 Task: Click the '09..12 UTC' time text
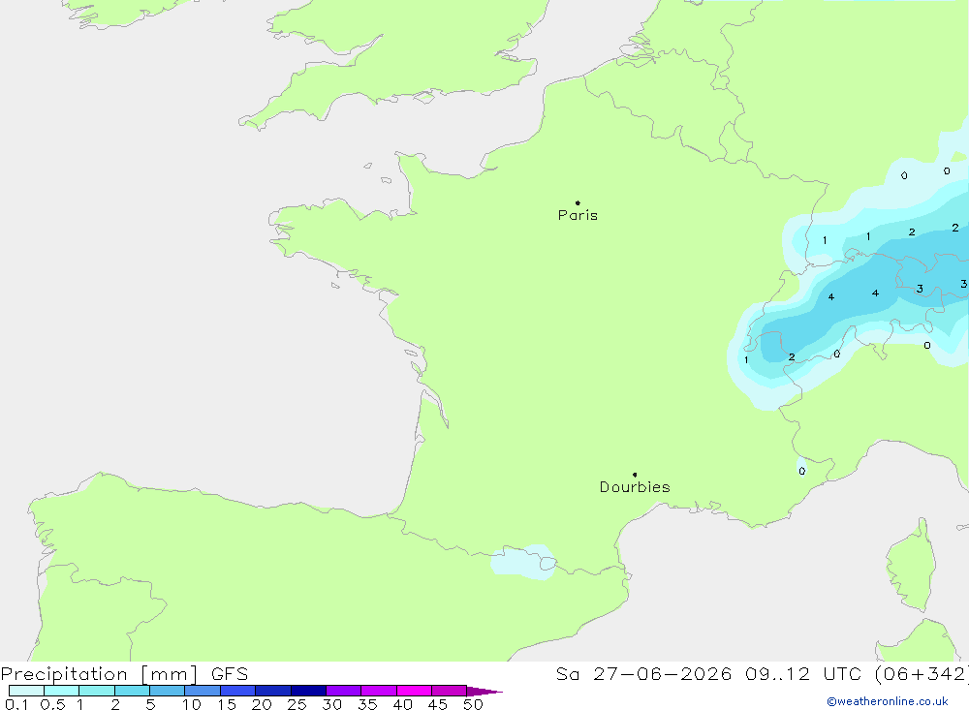coord(803,674)
